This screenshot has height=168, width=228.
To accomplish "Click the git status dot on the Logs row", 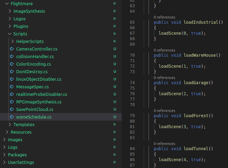I will (115, 147).
